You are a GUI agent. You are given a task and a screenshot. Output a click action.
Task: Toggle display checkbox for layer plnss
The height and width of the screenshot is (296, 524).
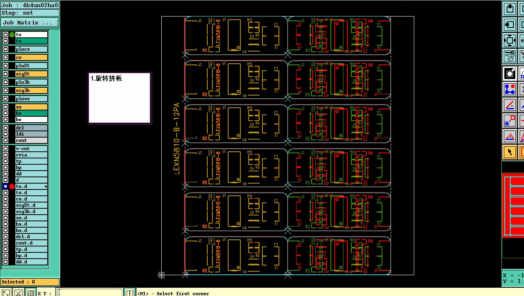[x=6, y=99]
